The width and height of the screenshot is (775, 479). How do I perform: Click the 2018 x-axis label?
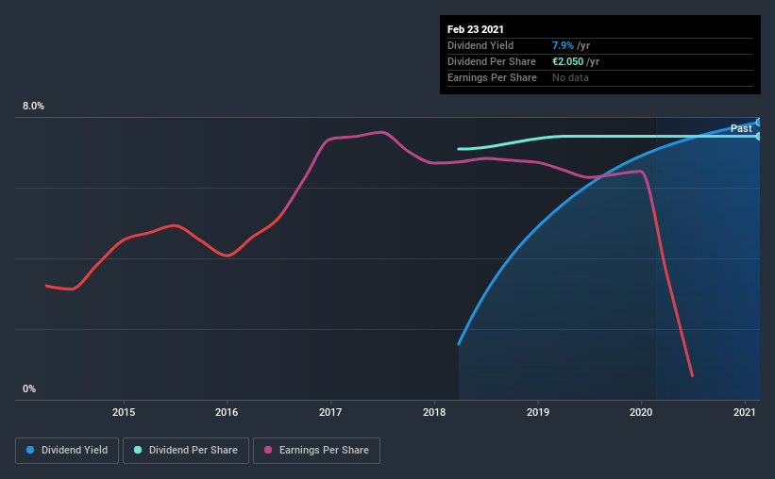click(434, 412)
